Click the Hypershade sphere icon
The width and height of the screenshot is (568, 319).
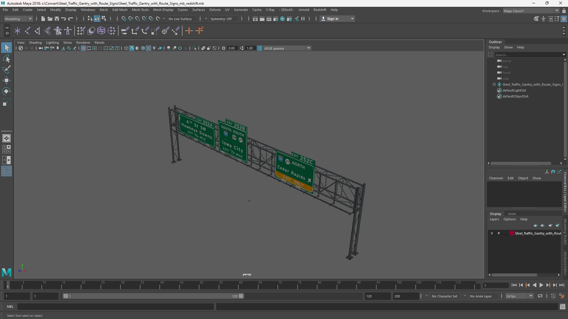pos(283,19)
